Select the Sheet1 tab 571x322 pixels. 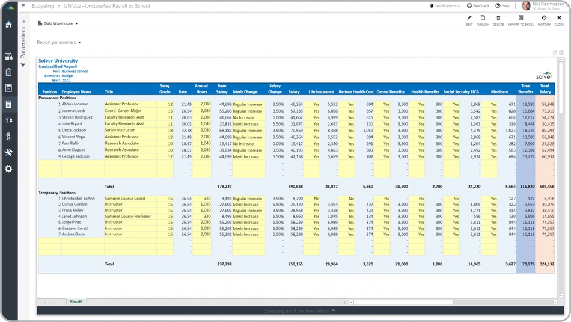(x=76, y=302)
